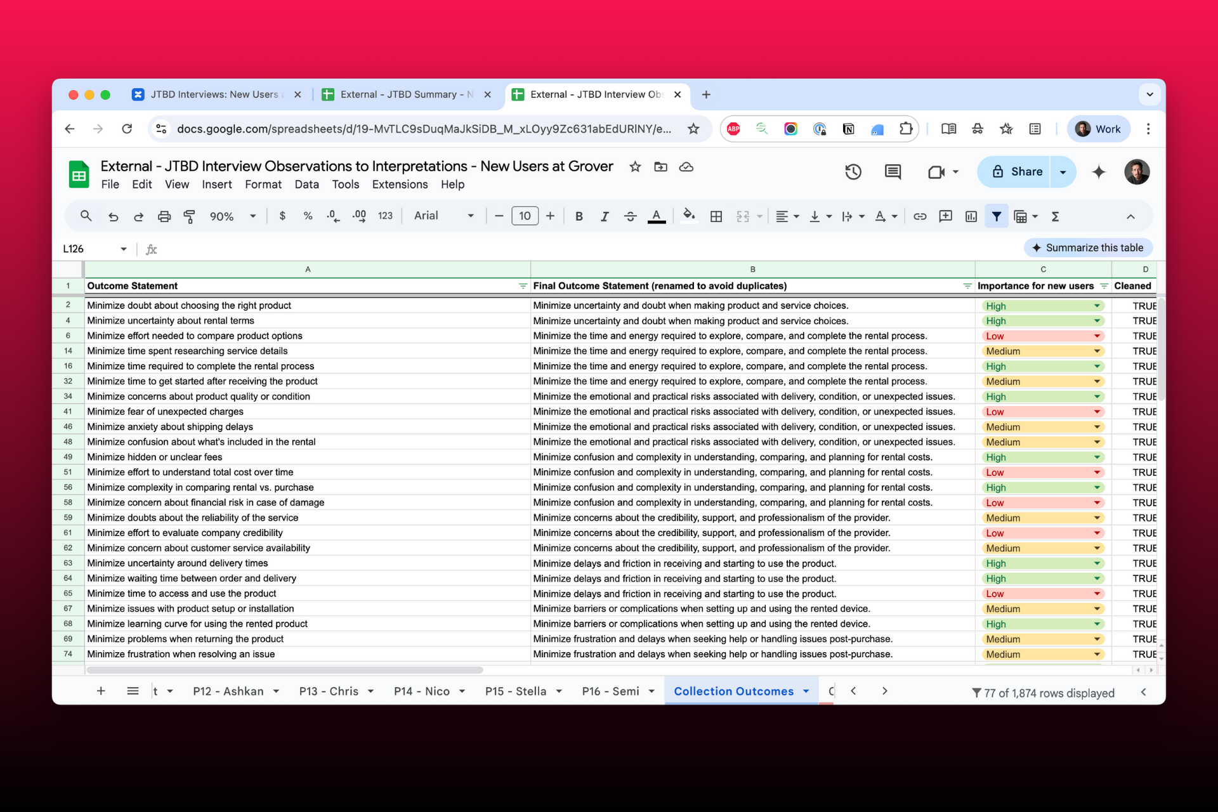Toggle the filter funnel button
This screenshot has width=1218, height=812.
[996, 216]
